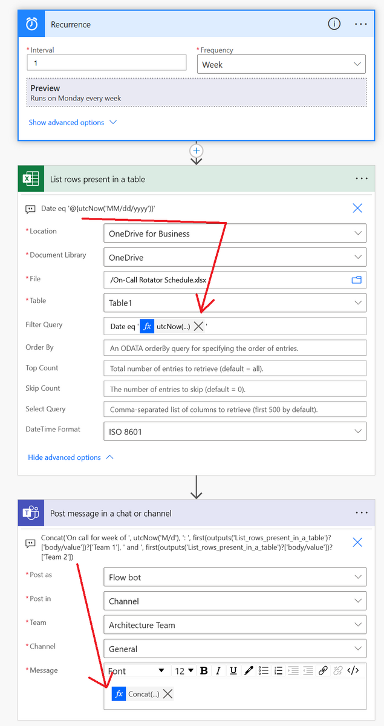
Task: Insert a numbered list
Action: 279,670
